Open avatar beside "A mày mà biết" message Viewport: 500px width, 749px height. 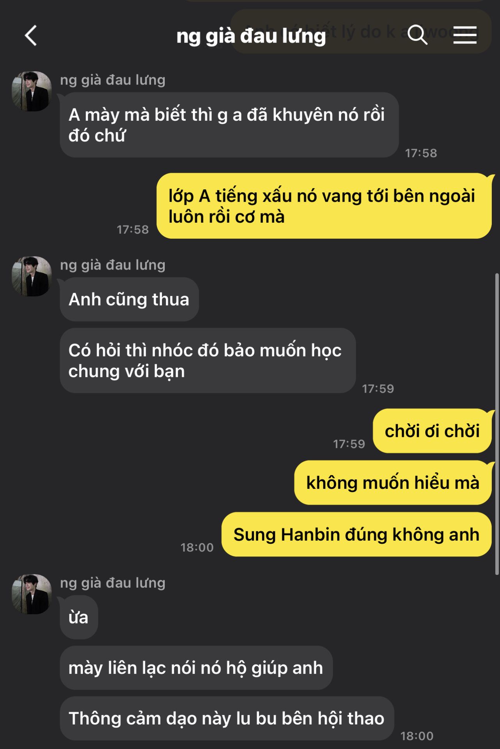[x=32, y=91]
